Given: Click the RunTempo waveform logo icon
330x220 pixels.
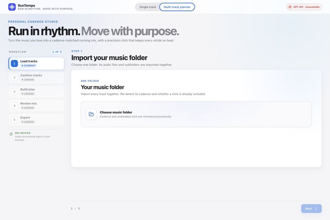Looking at the screenshot, I should pyautogui.click(x=12, y=7).
